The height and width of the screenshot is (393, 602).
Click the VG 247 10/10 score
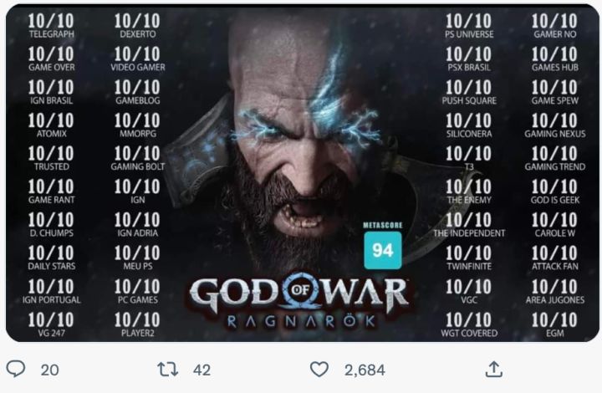click(x=51, y=324)
